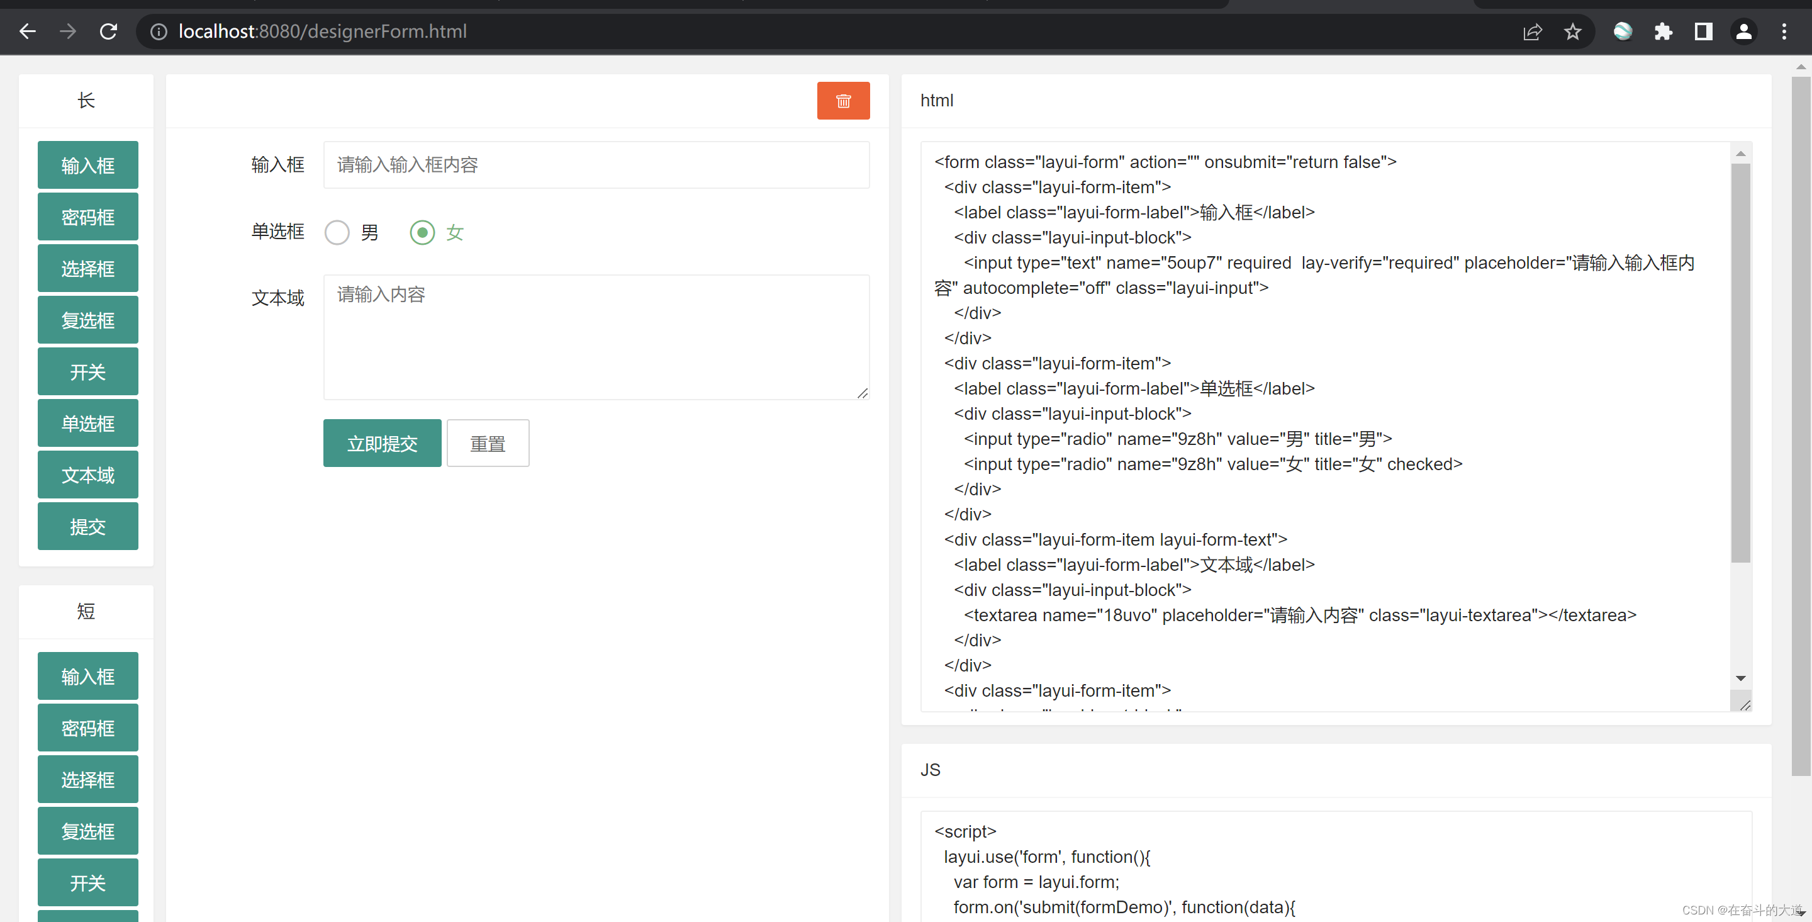Click the orange trash delete icon

pos(842,101)
